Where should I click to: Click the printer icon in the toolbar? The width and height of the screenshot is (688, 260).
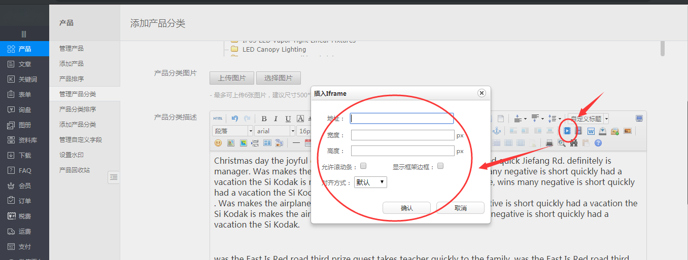[549, 143]
